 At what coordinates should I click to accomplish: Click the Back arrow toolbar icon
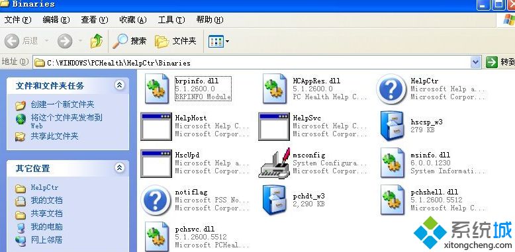pyautogui.click(x=12, y=41)
